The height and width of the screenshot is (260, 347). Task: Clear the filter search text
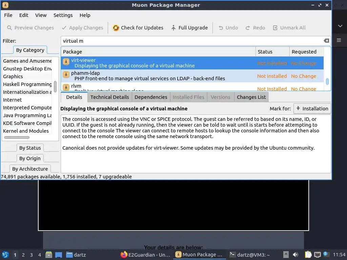coord(326,41)
